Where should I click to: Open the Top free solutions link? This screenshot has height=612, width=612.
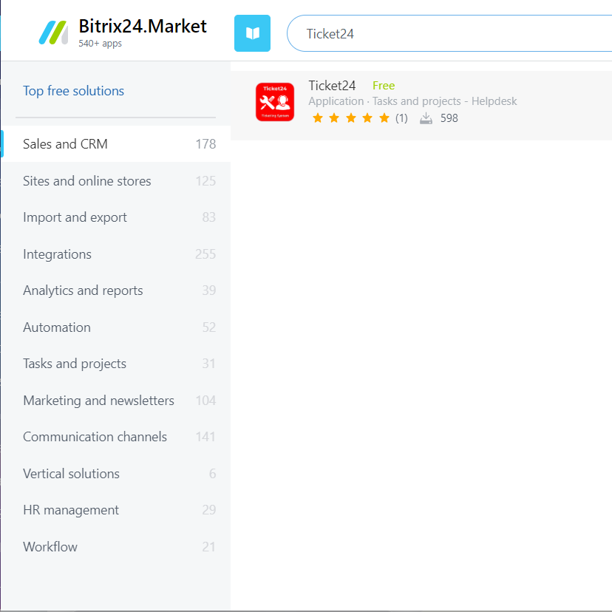[73, 91]
